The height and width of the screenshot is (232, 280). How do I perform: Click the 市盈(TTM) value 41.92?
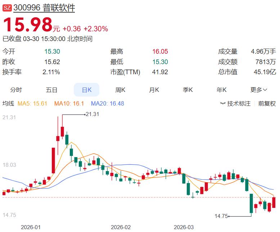(x=160, y=72)
